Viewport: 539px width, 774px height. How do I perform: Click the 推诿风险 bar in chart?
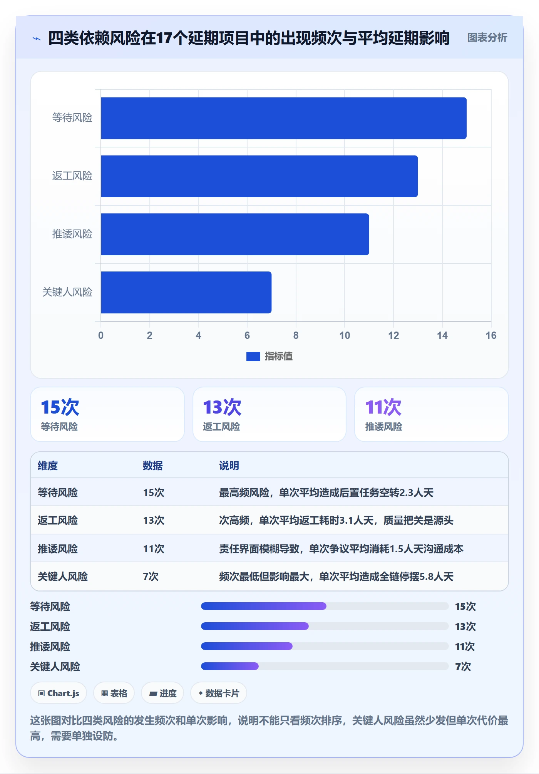[235, 234]
